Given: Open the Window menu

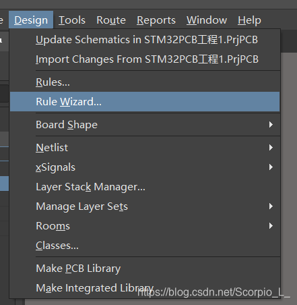Looking at the screenshot, I should pyautogui.click(x=207, y=20).
